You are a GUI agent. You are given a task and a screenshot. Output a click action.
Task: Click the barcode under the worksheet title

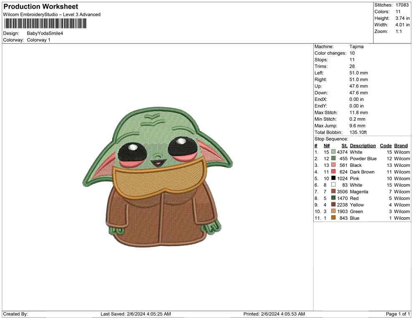coord(45,23)
